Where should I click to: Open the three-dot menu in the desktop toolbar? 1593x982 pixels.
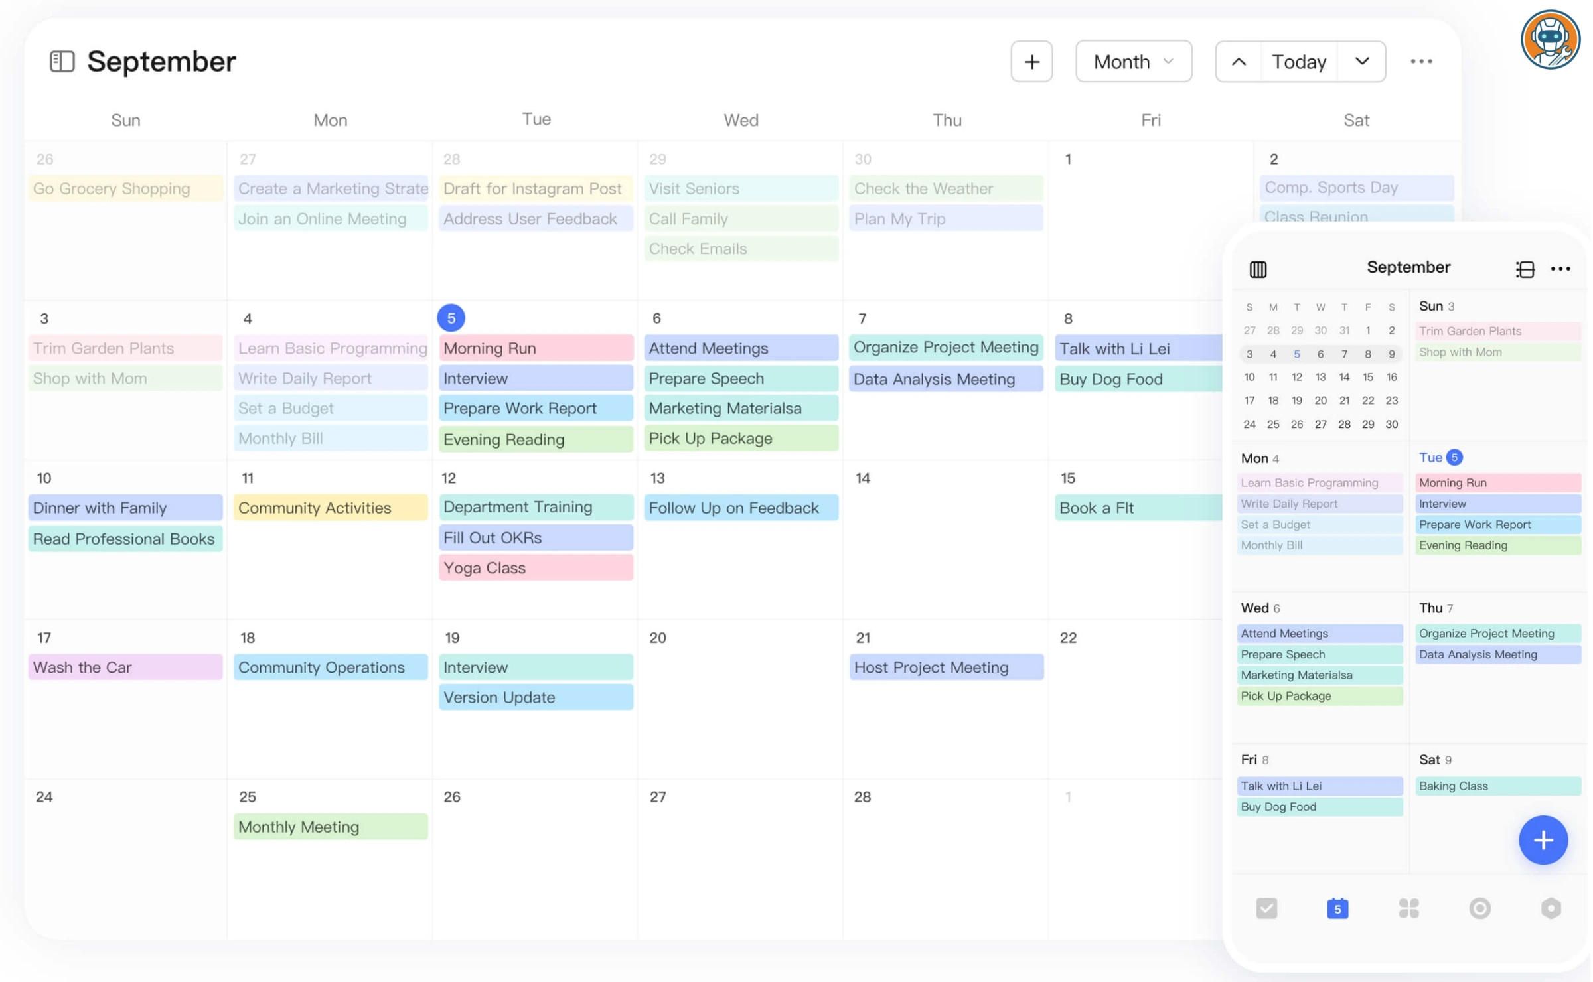[x=1422, y=61]
